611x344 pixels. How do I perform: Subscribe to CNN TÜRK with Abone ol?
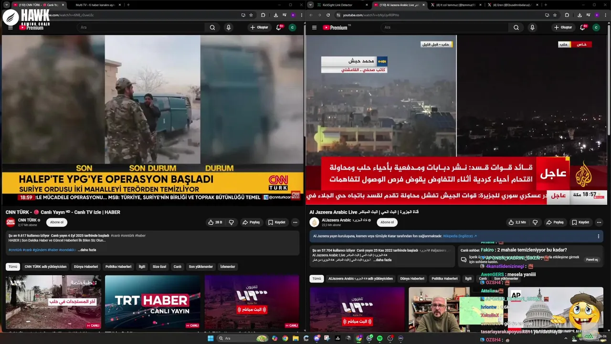click(x=57, y=222)
